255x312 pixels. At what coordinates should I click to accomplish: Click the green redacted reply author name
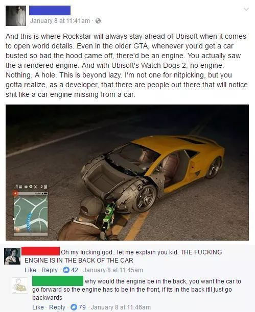point(58,281)
